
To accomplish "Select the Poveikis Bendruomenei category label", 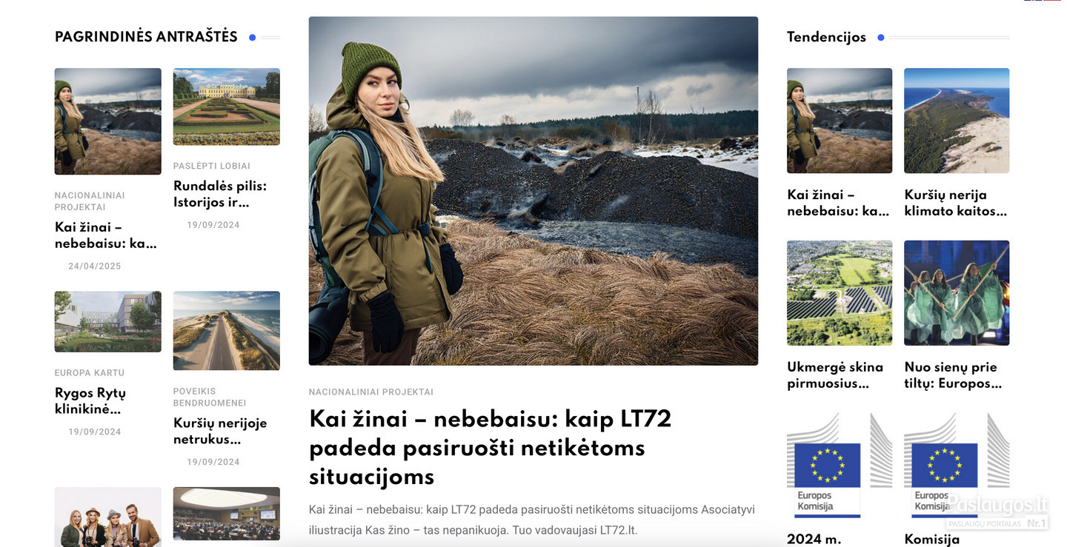I will coord(210,397).
